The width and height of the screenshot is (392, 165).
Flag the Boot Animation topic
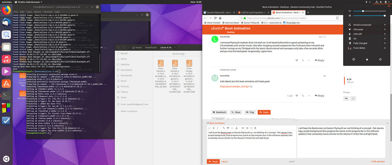(x=250, y=112)
